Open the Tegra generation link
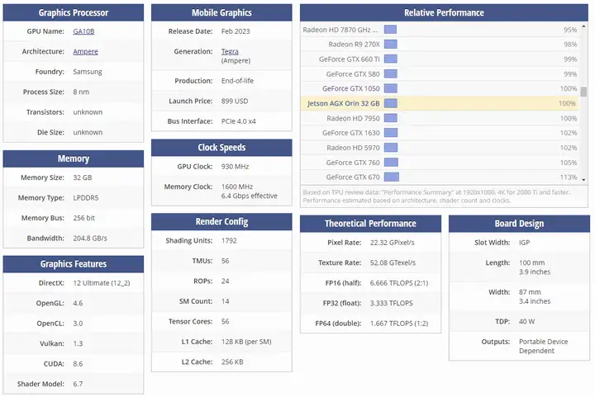595x397 pixels. (x=230, y=51)
